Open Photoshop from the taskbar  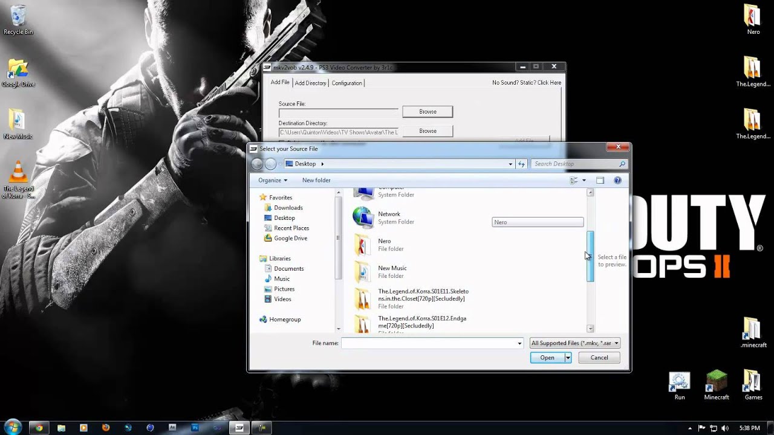(x=195, y=428)
